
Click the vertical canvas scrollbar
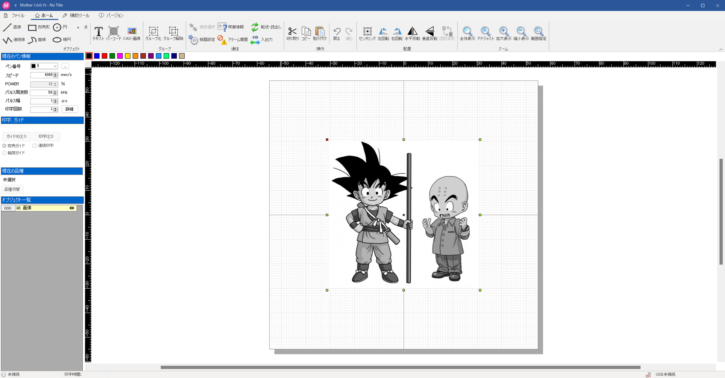coord(721,212)
